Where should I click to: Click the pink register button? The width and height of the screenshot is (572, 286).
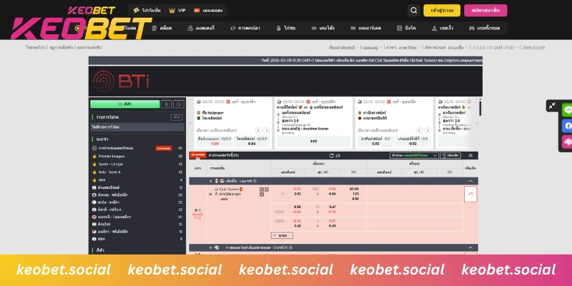click(x=486, y=10)
